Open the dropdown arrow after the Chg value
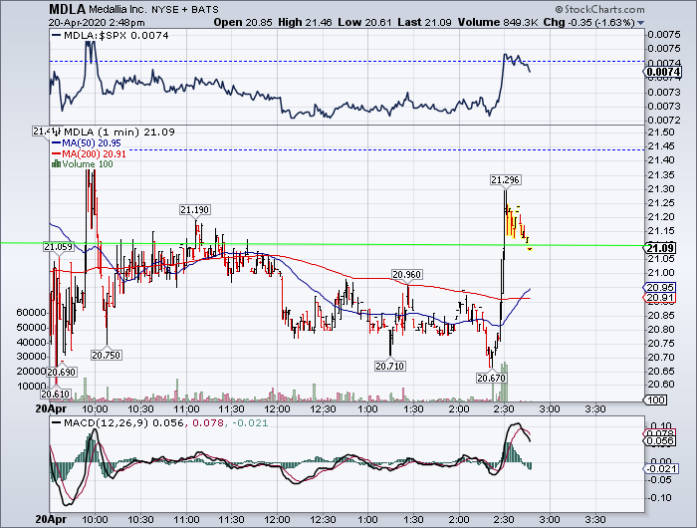The height and width of the screenshot is (528, 697). (x=640, y=23)
